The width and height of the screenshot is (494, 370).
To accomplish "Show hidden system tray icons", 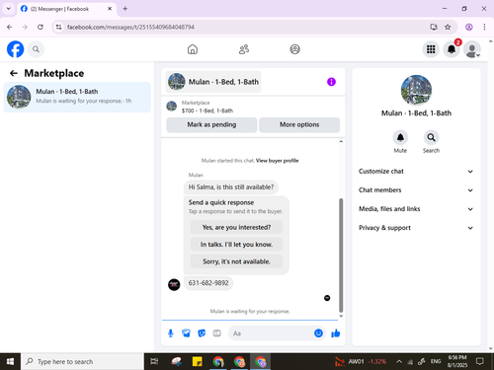I will (399, 362).
